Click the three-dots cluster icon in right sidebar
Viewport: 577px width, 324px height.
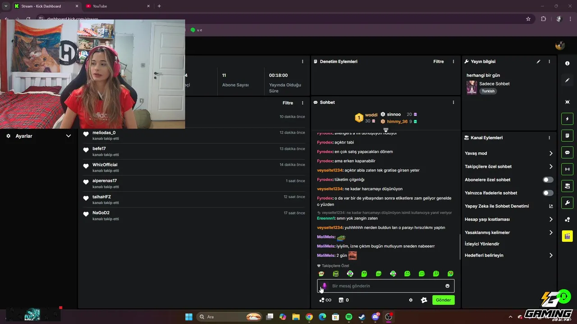(x=567, y=220)
